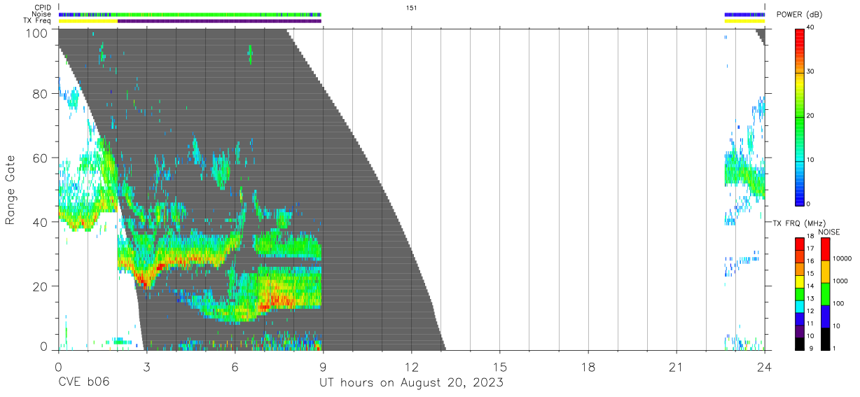Image resolution: width=860 pixels, height=397 pixels.
Task: Click the green middle of the power colorbar
Action: click(x=800, y=116)
